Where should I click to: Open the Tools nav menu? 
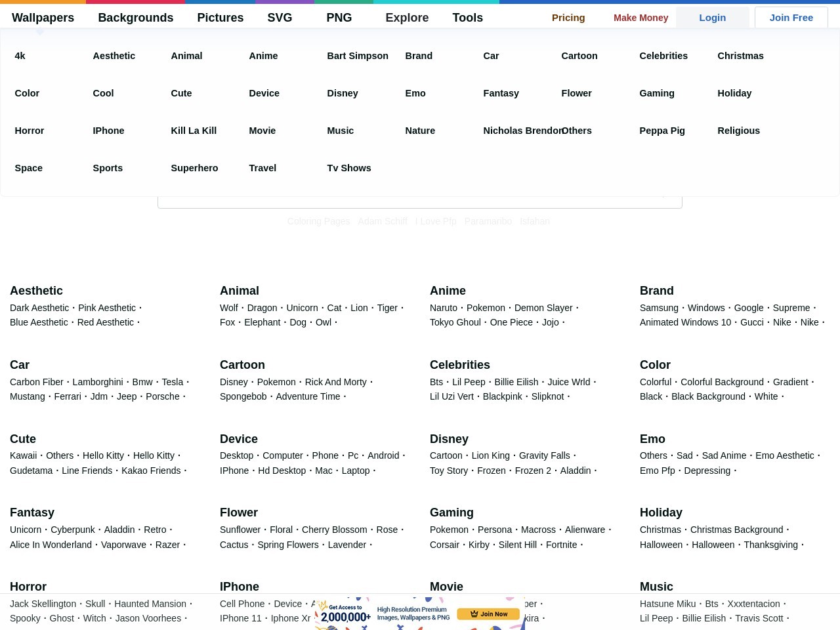coord(467,18)
